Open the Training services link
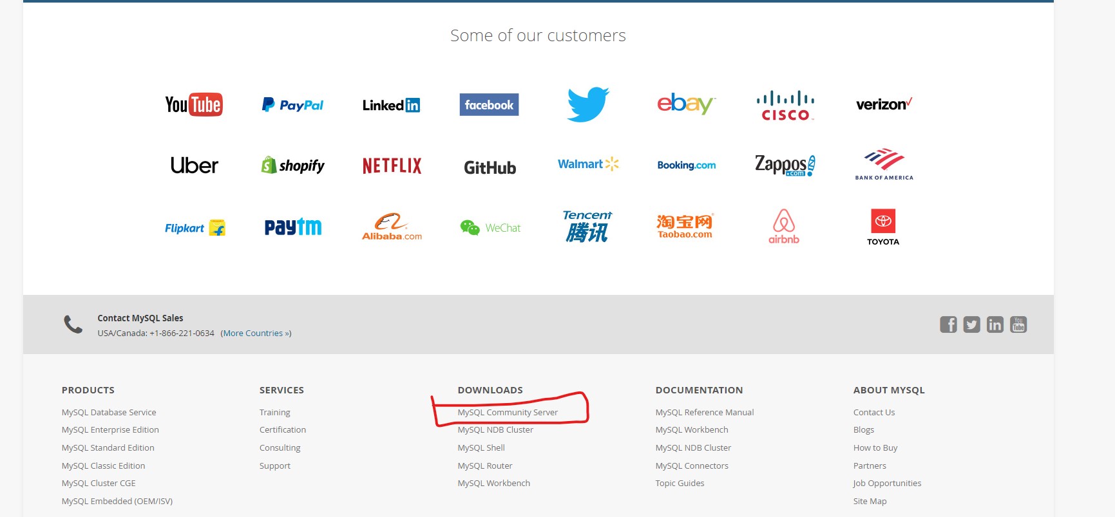This screenshot has height=517, width=1115. (275, 412)
